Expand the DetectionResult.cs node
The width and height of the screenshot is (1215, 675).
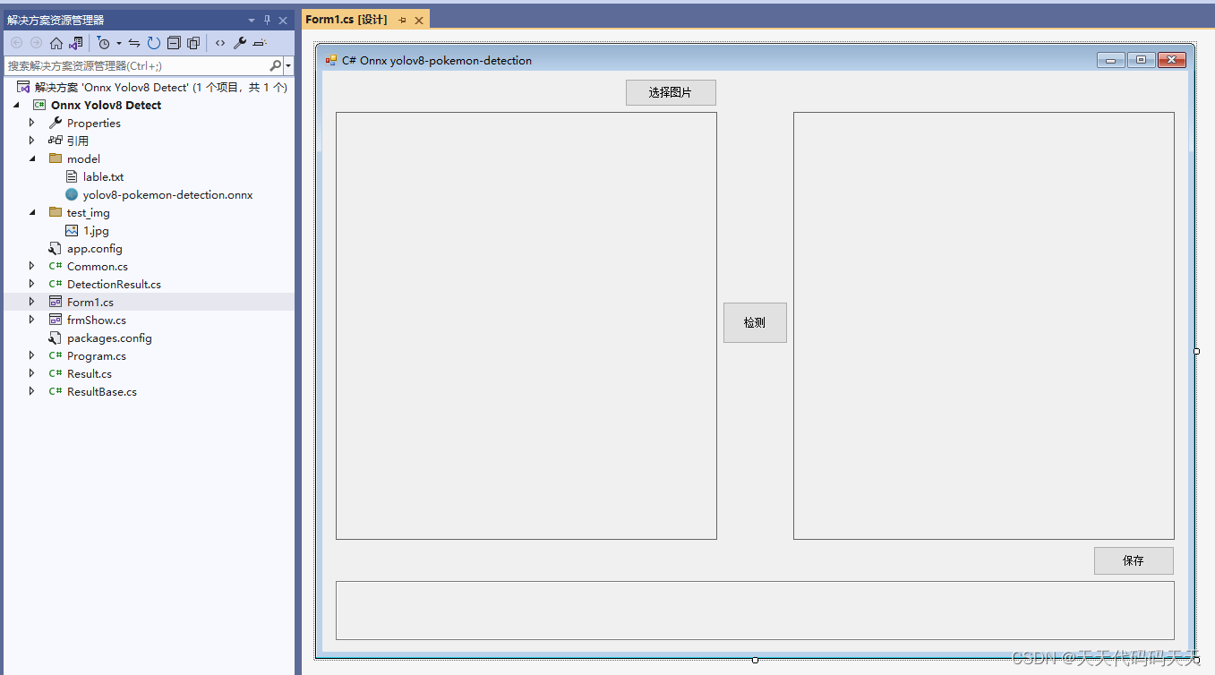(x=32, y=284)
